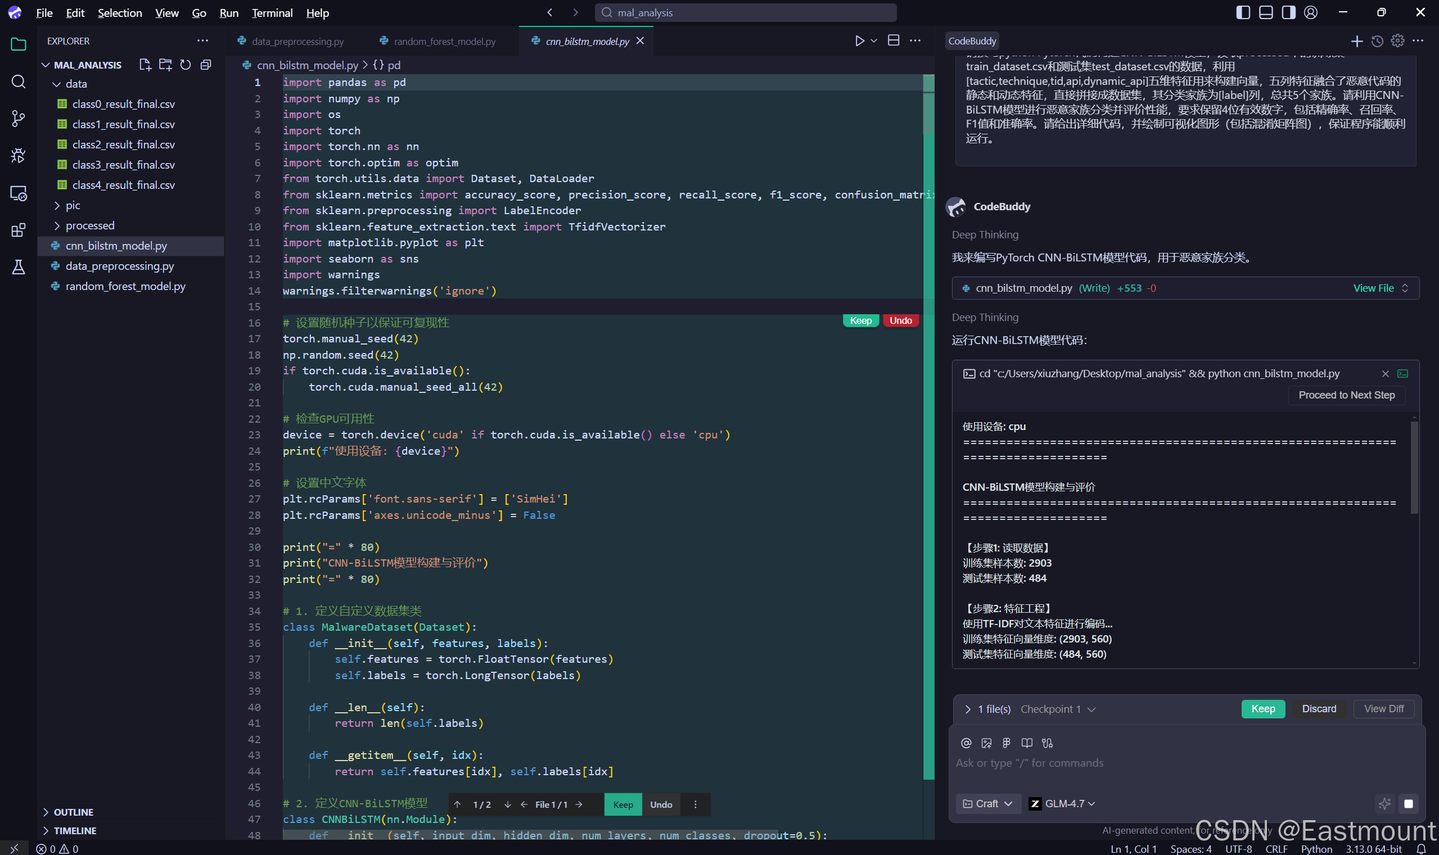This screenshot has width=1439, height=855.
Task: Start a new CodeBuddy chat
Action: [1356, 41]
